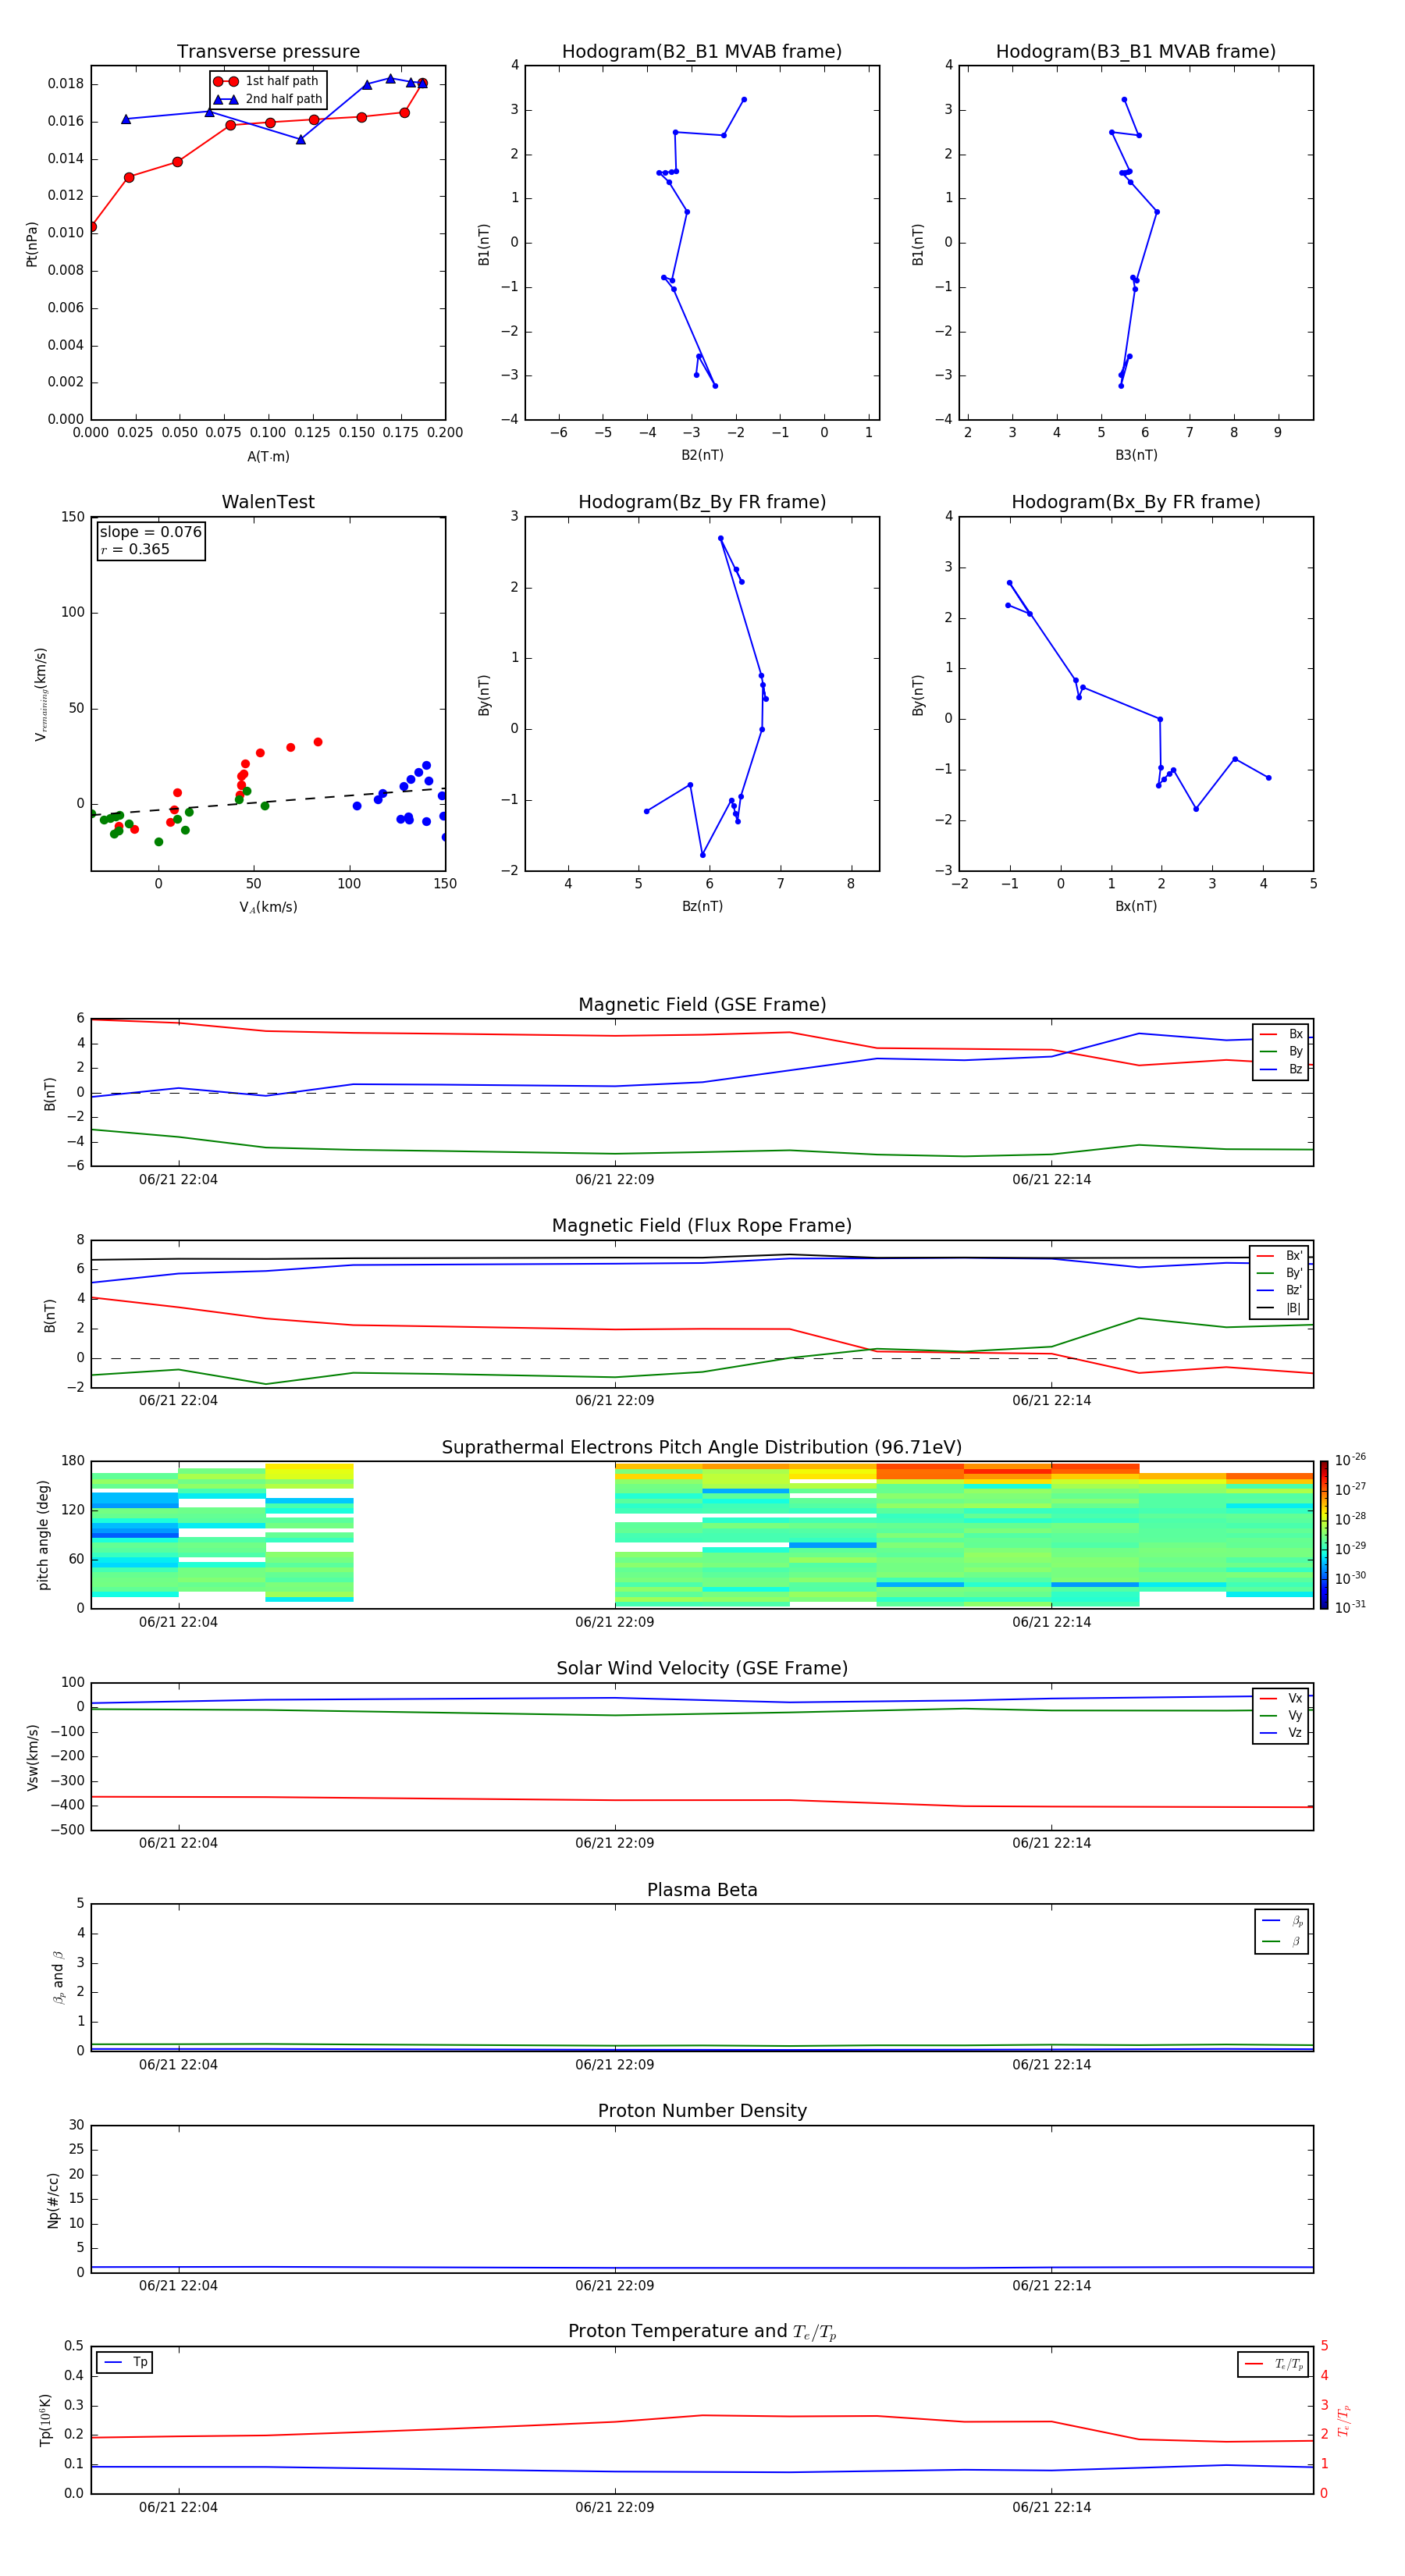Click the 10^-31 colorbar tick label
1405x2576 pixels.
click(1350, 1607)
